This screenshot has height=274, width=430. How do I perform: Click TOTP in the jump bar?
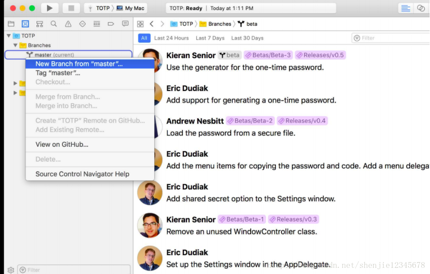pos(182,24)
